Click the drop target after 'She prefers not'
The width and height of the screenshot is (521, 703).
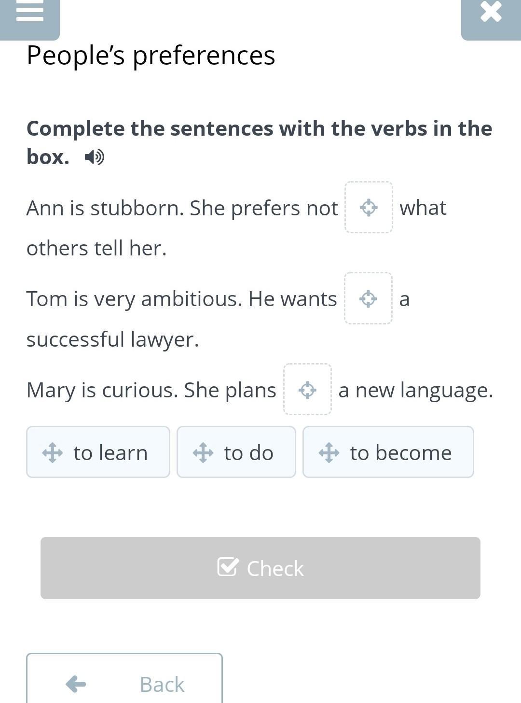[x=369, y=208]
